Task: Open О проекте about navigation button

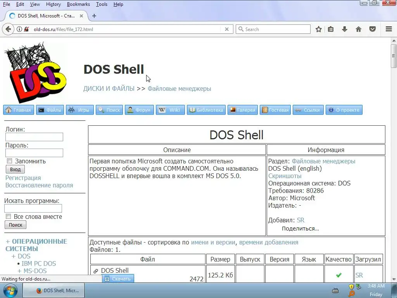Action: (x=344, y=110)
